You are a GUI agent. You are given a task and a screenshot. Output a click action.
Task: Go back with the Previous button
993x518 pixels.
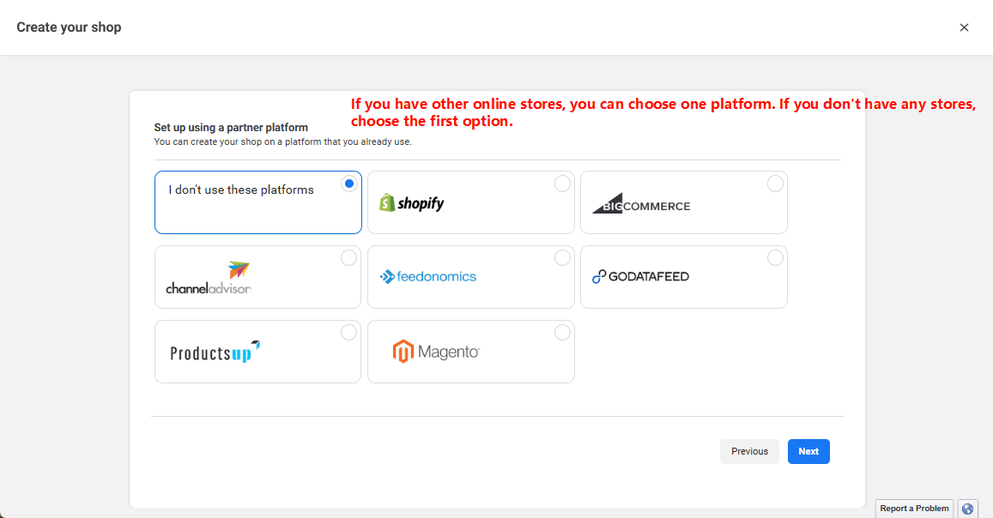click(749, 451)
